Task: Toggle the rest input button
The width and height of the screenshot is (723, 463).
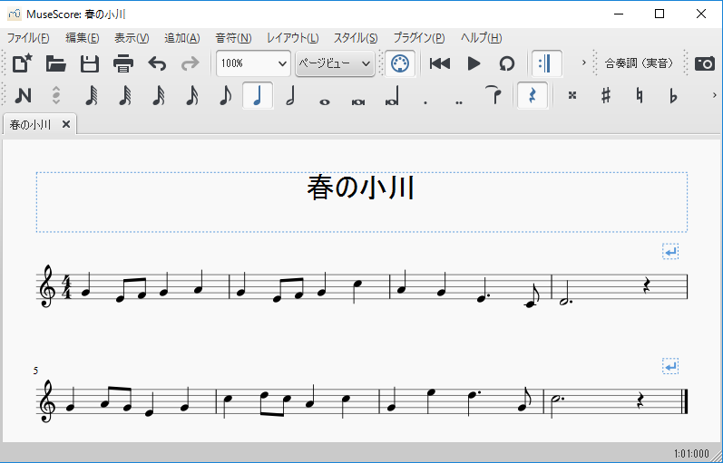Action: (532, 95)
